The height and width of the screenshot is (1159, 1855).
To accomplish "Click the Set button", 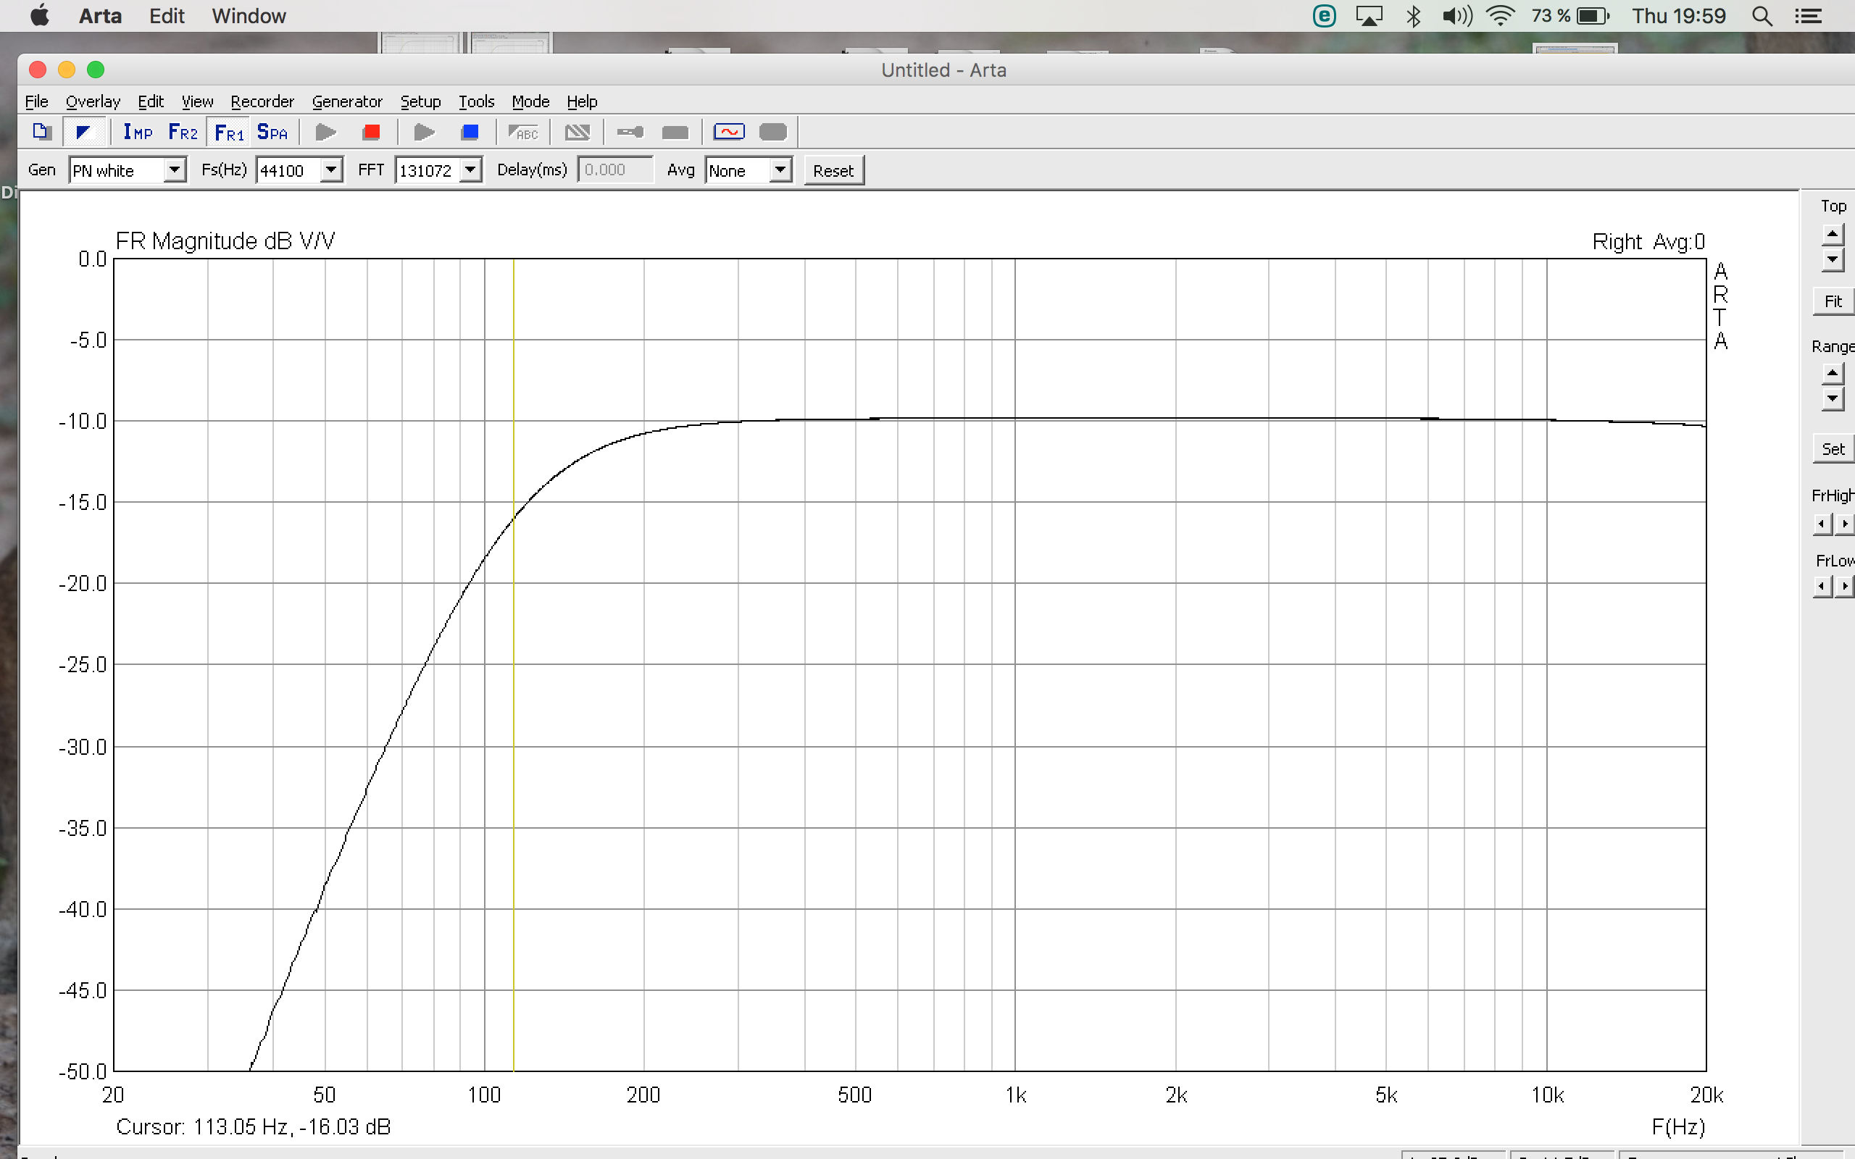I will (1833, 449).
